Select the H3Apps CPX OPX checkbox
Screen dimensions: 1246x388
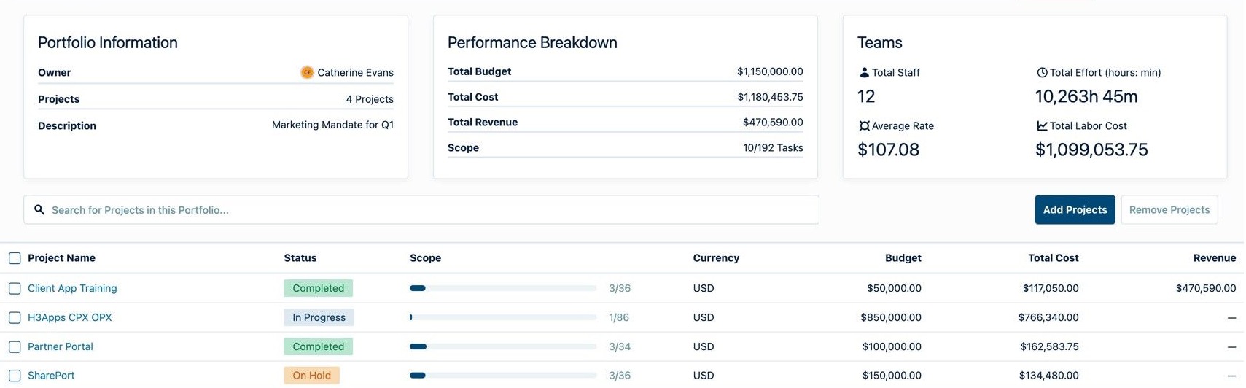[x=15, y=318]
